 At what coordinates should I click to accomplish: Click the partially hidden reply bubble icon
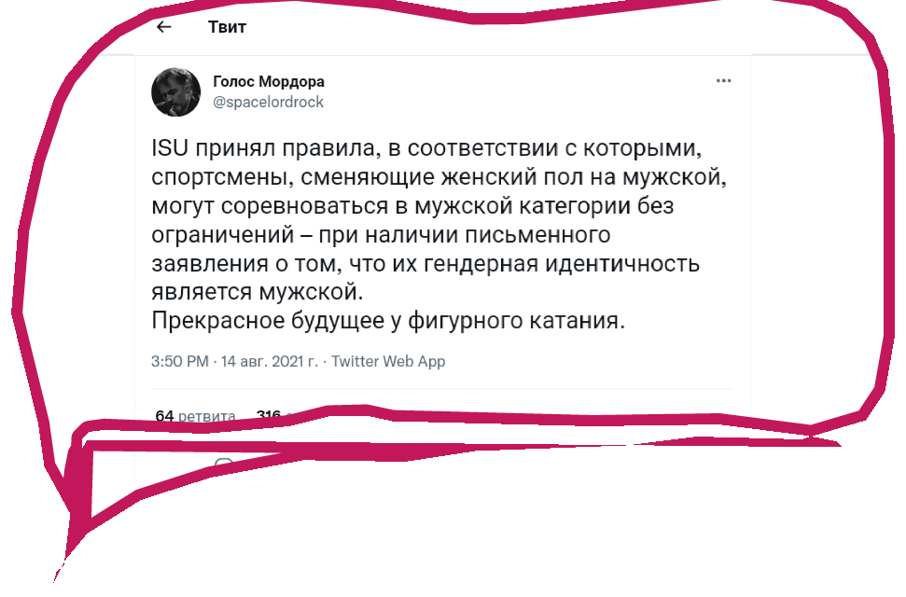click(x=223, y=463)
